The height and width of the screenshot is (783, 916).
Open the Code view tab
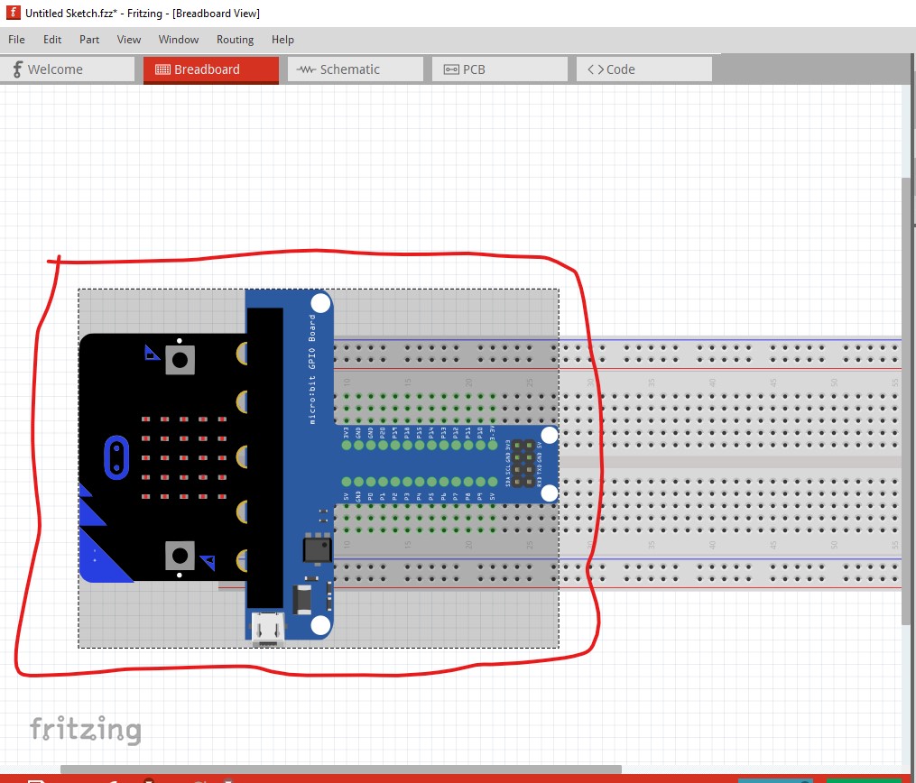pos(643,69)
